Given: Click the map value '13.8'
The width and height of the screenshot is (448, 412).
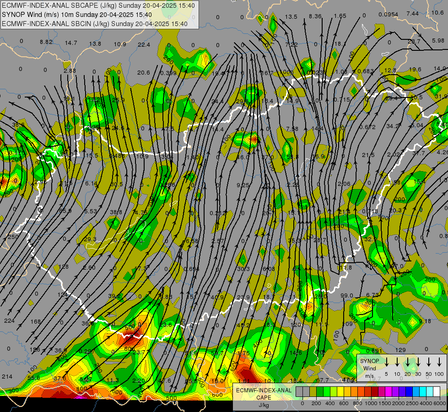Looking at the screenshot, I should [95, 44].
